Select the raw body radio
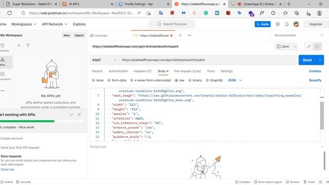The height and width of the screenshot is (185, 329). click(176, 80)
